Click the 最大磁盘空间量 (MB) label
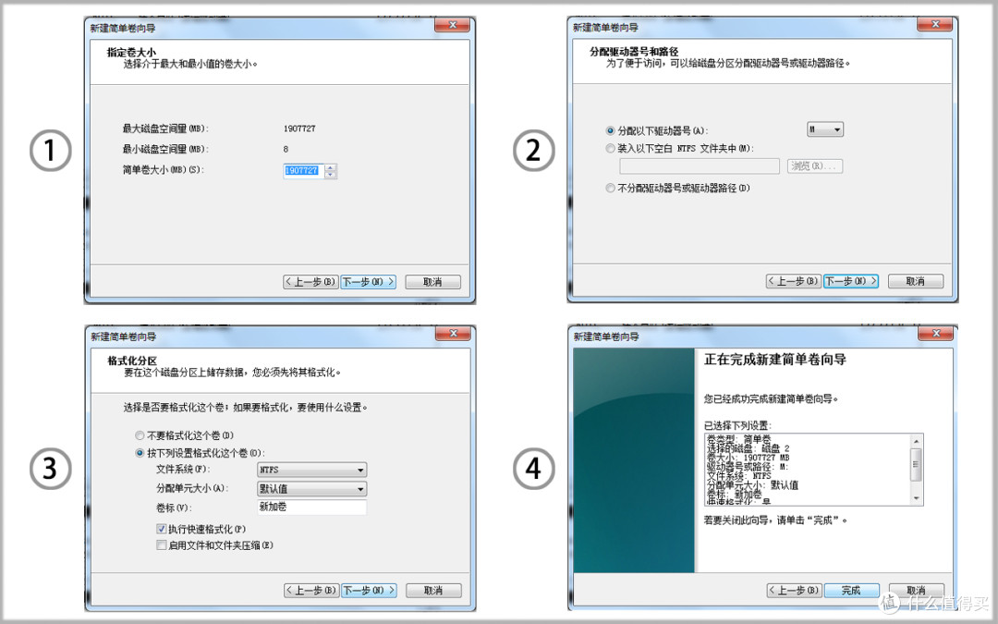Image resolution: width=998 pixels, height=624 pixels. pos(164,128)
